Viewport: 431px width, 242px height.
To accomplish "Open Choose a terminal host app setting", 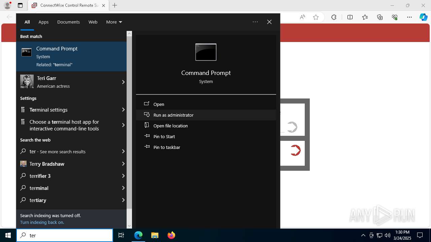I will (71, 125).
